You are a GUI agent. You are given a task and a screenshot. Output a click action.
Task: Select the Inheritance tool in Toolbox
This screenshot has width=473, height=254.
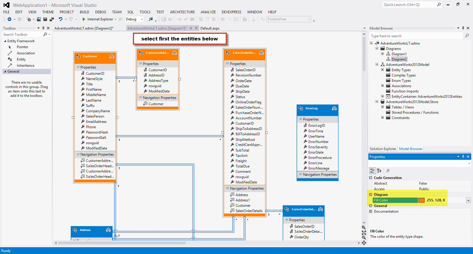[x=25, y=66]
